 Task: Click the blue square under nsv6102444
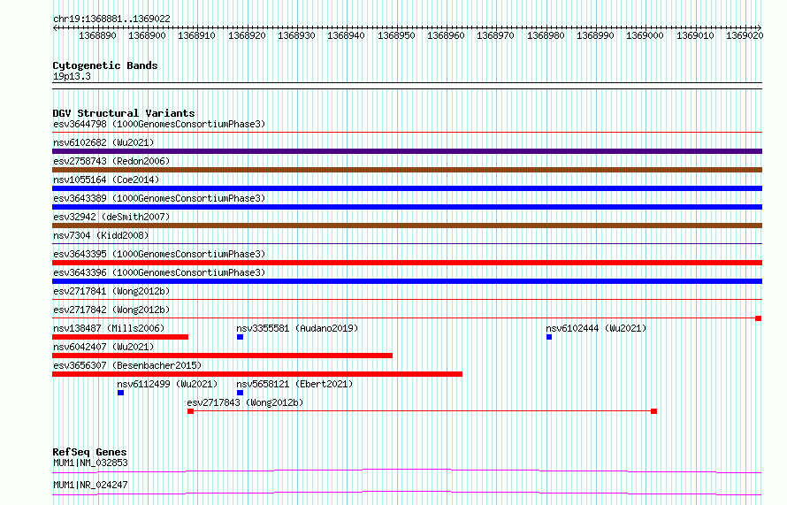tap(549, 337)
